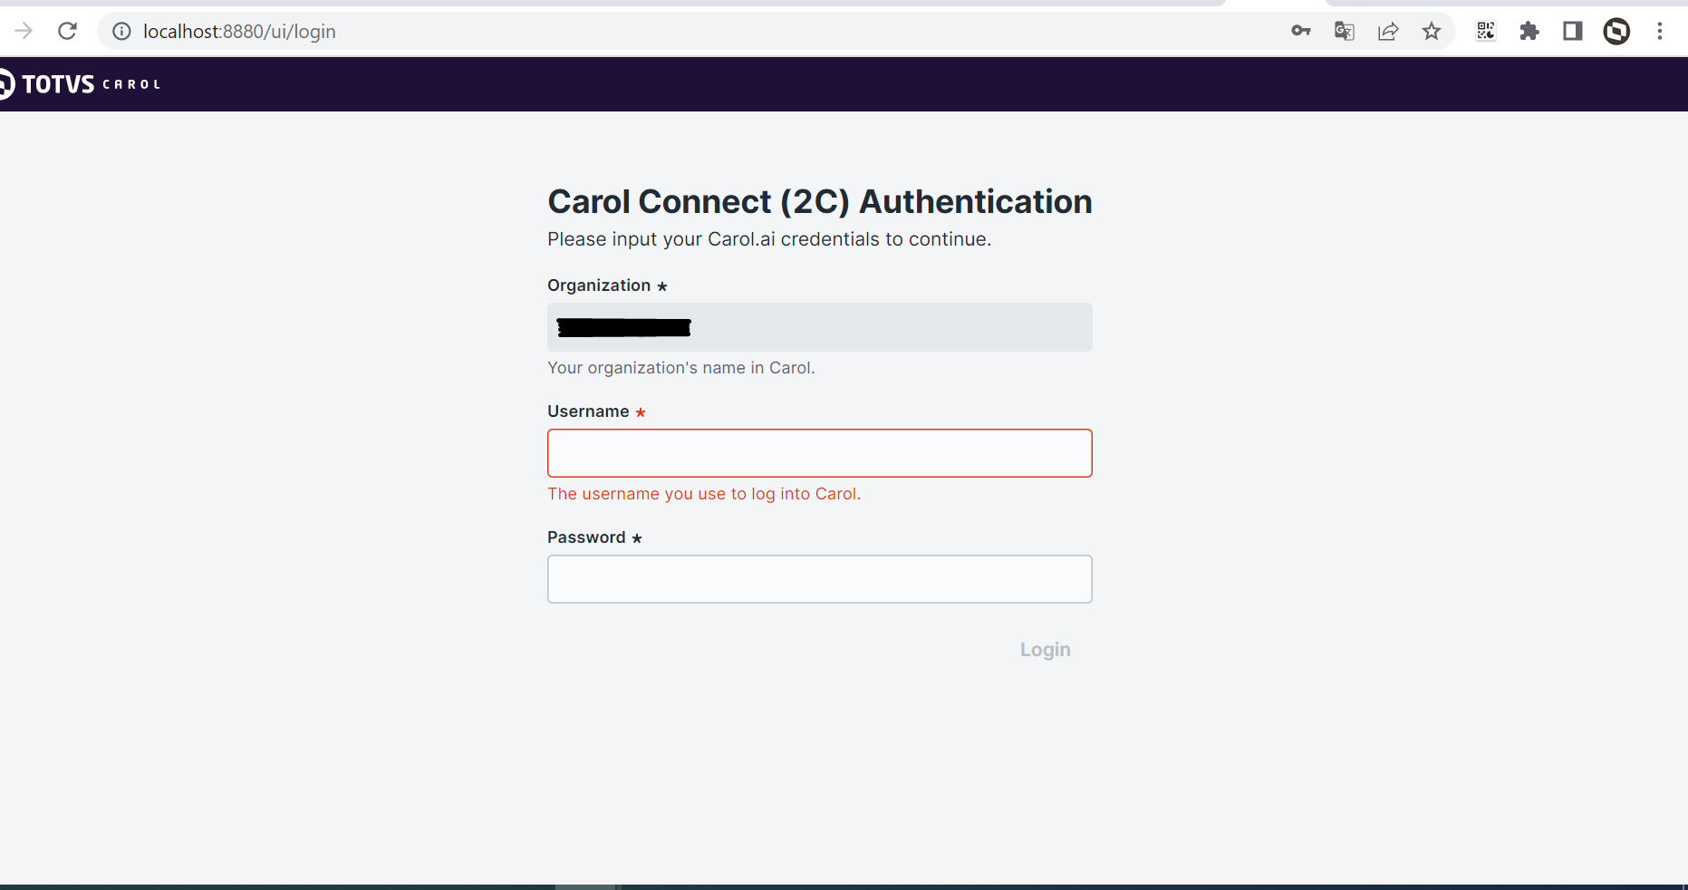Click the Organization field
The width and height of the screenshot is (1688, 890).
(819, 327)
